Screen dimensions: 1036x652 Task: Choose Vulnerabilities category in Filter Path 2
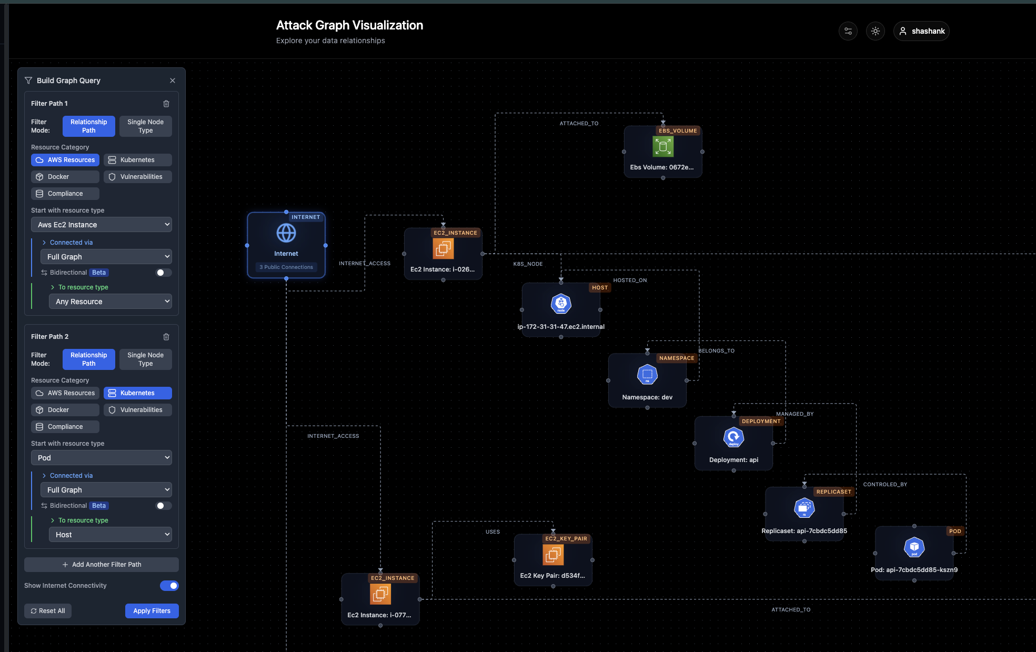point(138,410)
